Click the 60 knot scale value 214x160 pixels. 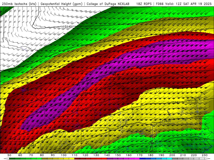(x=20, y=155)
